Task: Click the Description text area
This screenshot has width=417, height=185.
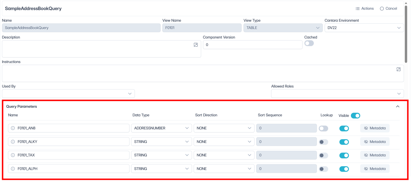Action: 101,49
